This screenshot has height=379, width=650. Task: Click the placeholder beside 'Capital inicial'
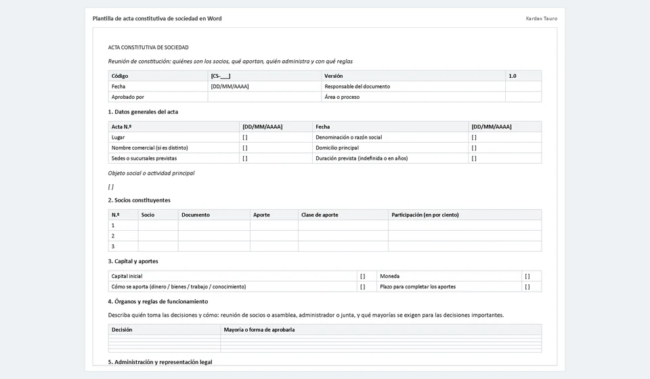363,276
